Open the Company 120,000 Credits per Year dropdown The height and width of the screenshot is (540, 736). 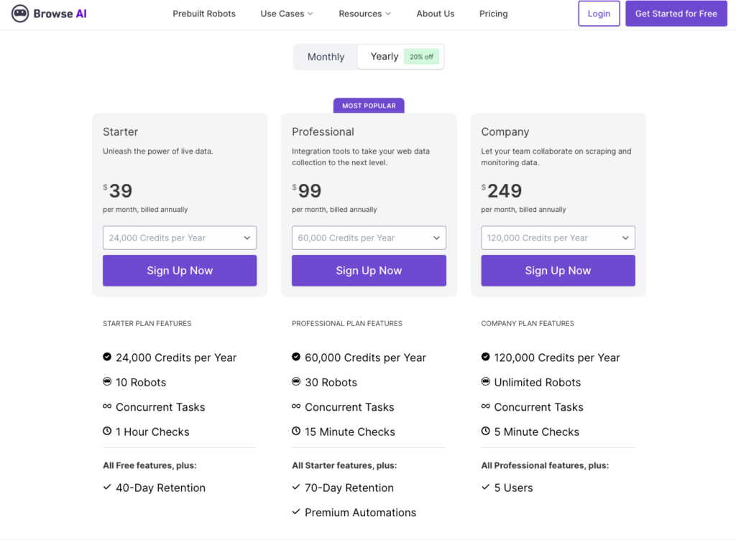558,238
